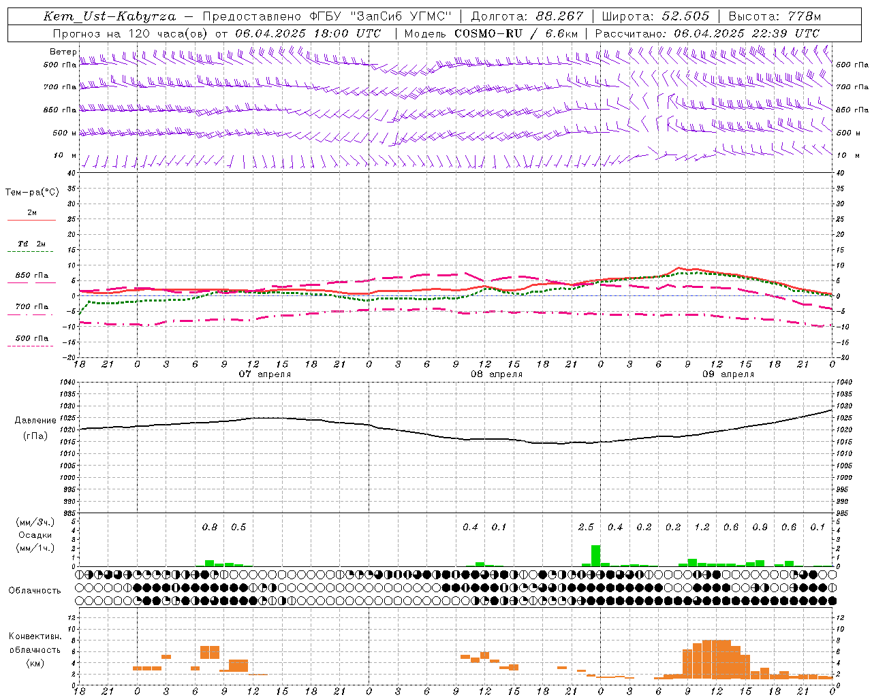The width and height of the screenshot is (872, 697).
Task: Click the 'Осадки' precipitation label
Action: 35,535
